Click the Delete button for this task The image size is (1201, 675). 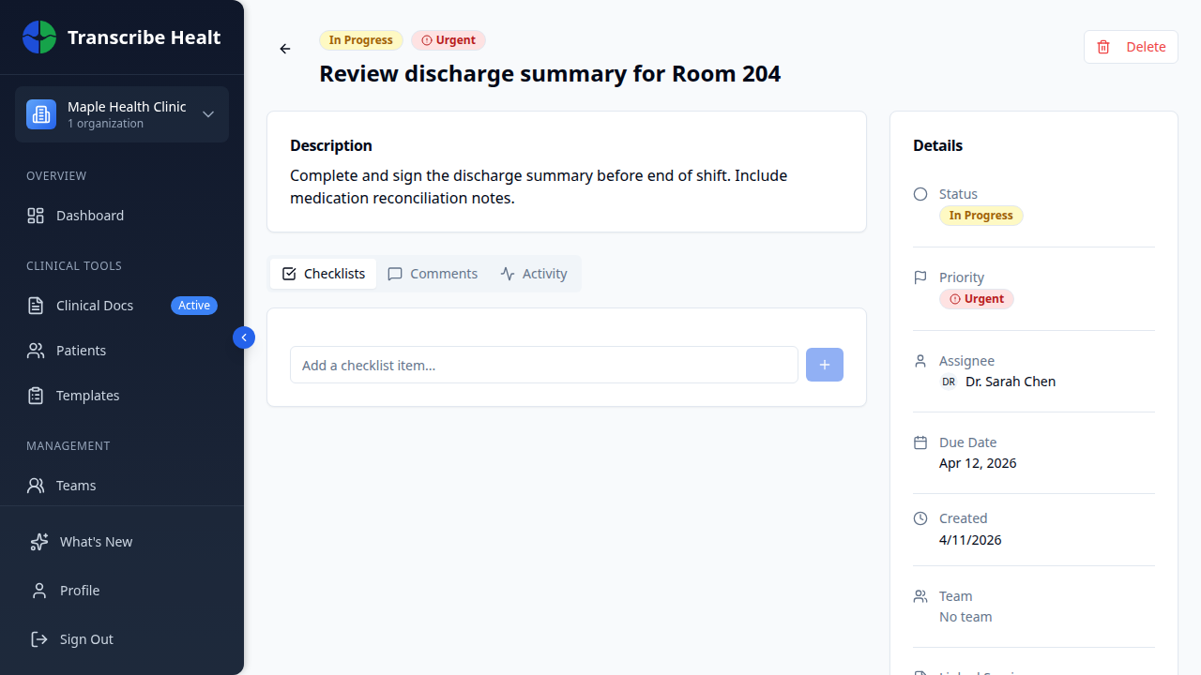[1131, 46]
